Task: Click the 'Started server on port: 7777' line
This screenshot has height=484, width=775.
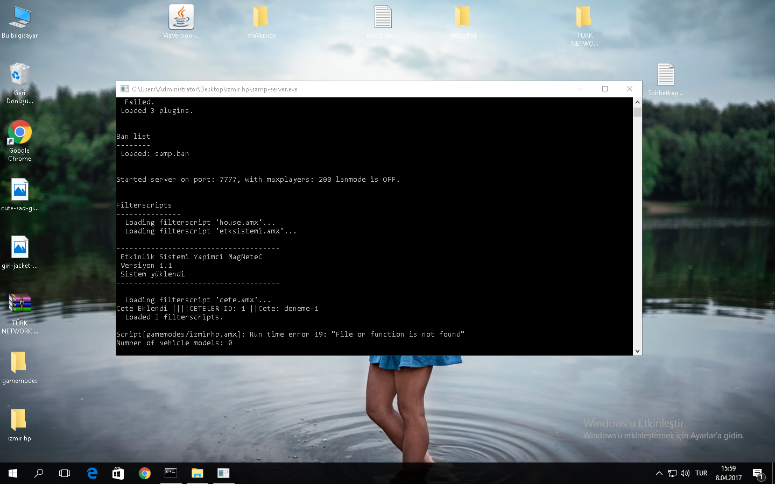Action: 258,180
